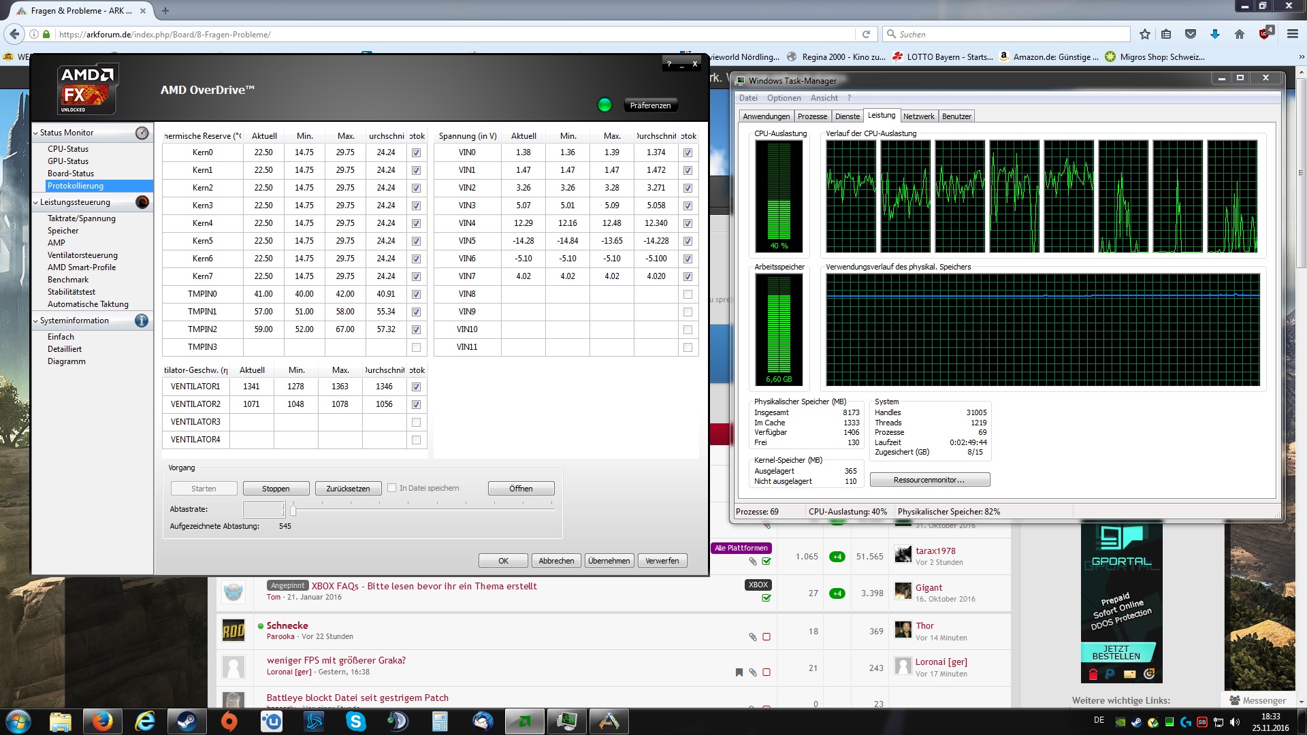This screenshot has height=735, width=1307.
Task: Switch to AMD OverDrive taskbar button
Action: point(525,721)
